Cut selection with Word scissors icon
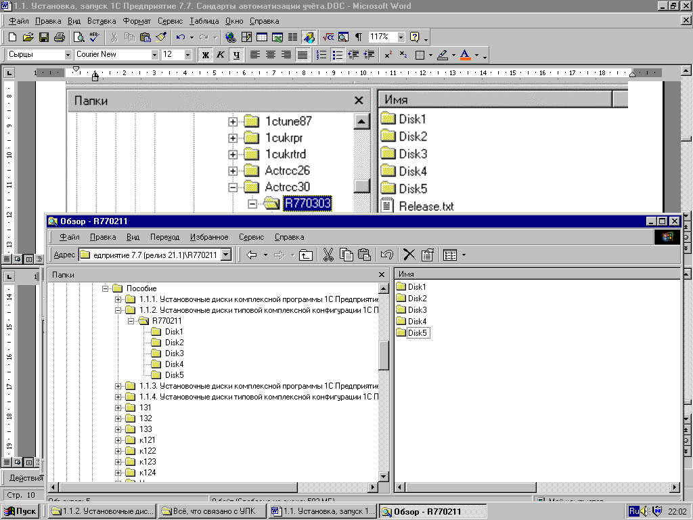The width and height of the screenshot is (693, 520). coord(114,37)
